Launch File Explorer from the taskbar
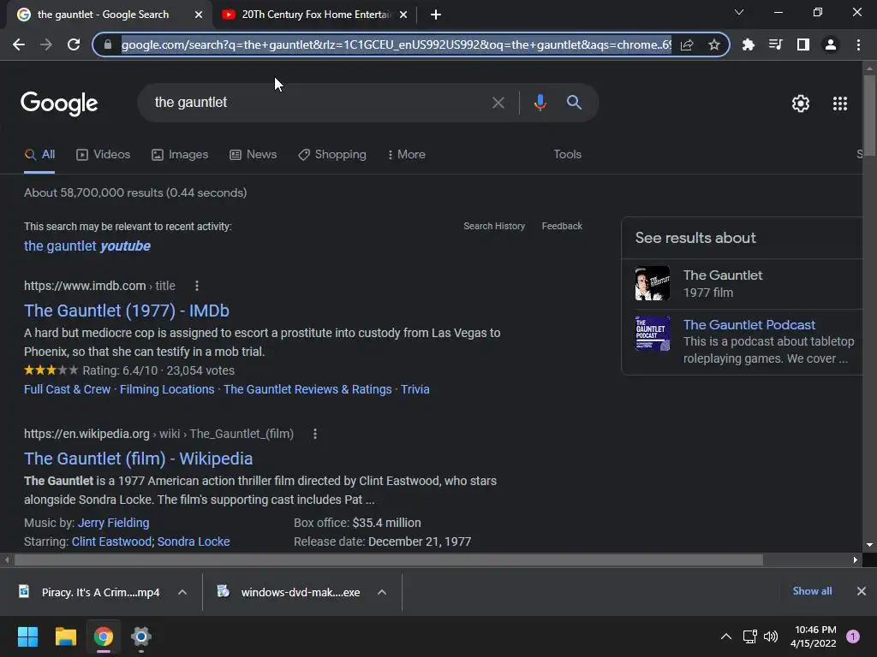This screenshot has width=877, height=657. pos(65,636)
